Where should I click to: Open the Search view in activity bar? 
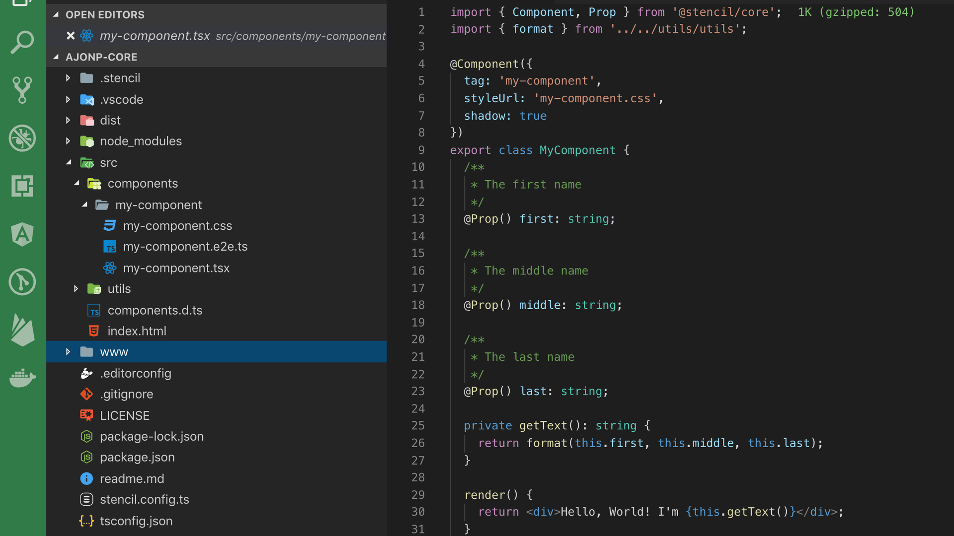22,42
